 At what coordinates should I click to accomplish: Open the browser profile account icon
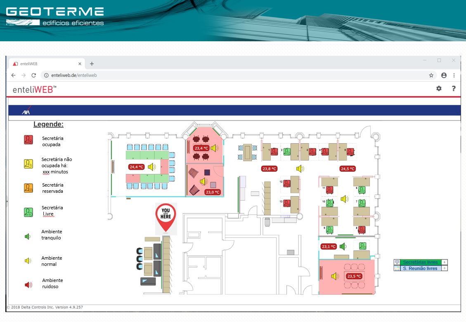click(x=444, y=75)
